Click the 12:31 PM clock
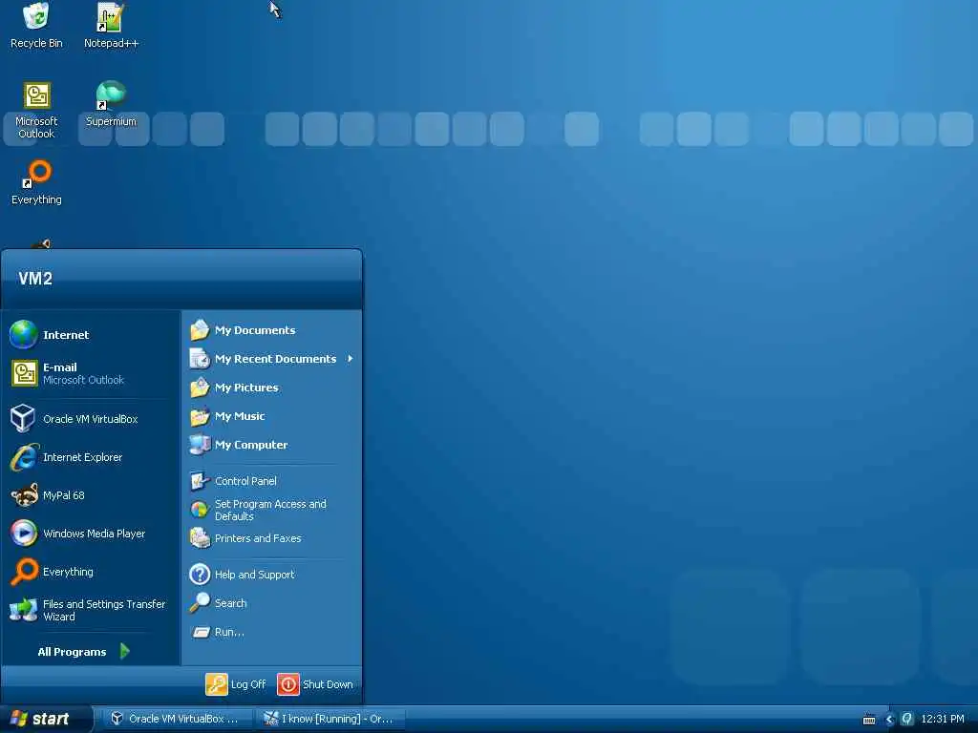The image size is (978, 733). [x=943, y=719]
